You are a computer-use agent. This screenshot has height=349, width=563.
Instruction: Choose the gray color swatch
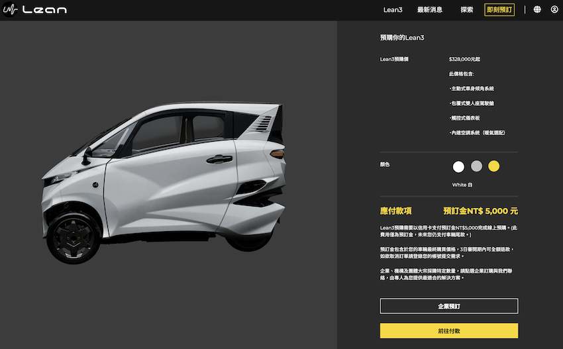[476, 166]
